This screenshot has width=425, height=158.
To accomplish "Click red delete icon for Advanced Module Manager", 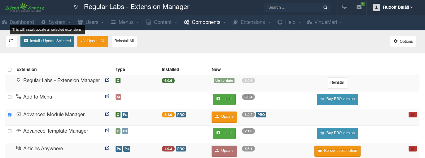I will click(x=413, y=115).
